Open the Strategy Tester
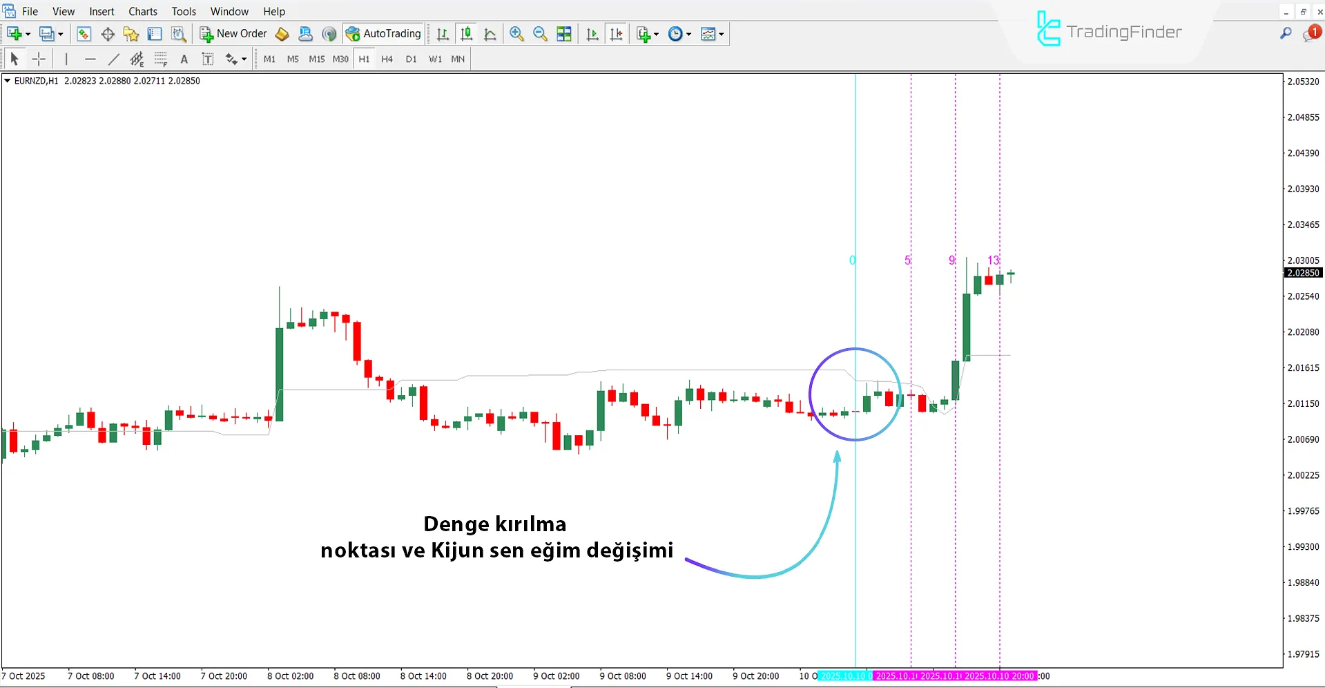1325x688 pixels. point(178,34)
